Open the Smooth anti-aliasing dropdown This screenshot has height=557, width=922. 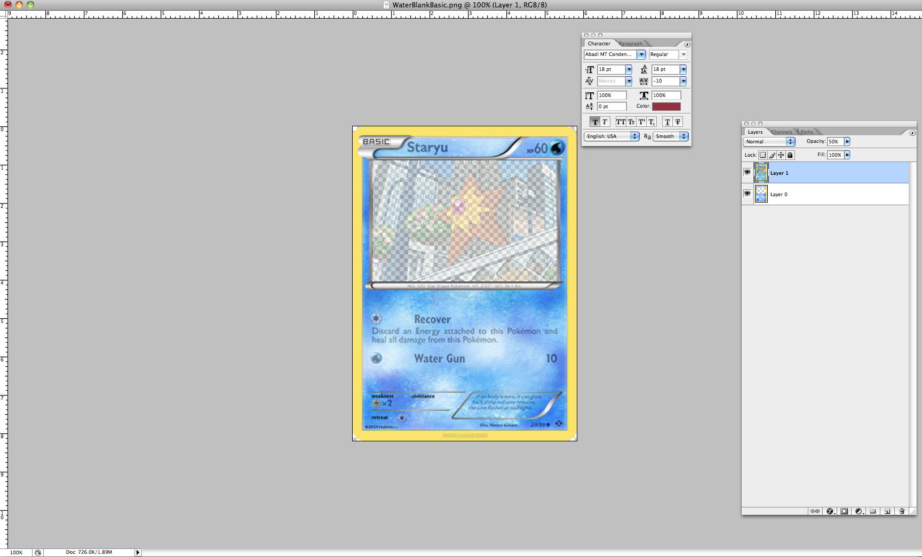pos(671,136)
